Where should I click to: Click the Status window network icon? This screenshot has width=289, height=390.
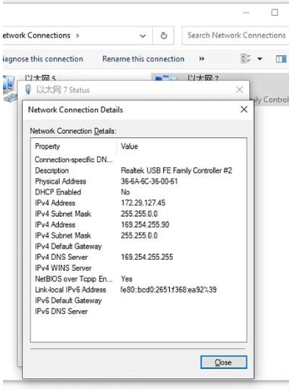point(28,90)
